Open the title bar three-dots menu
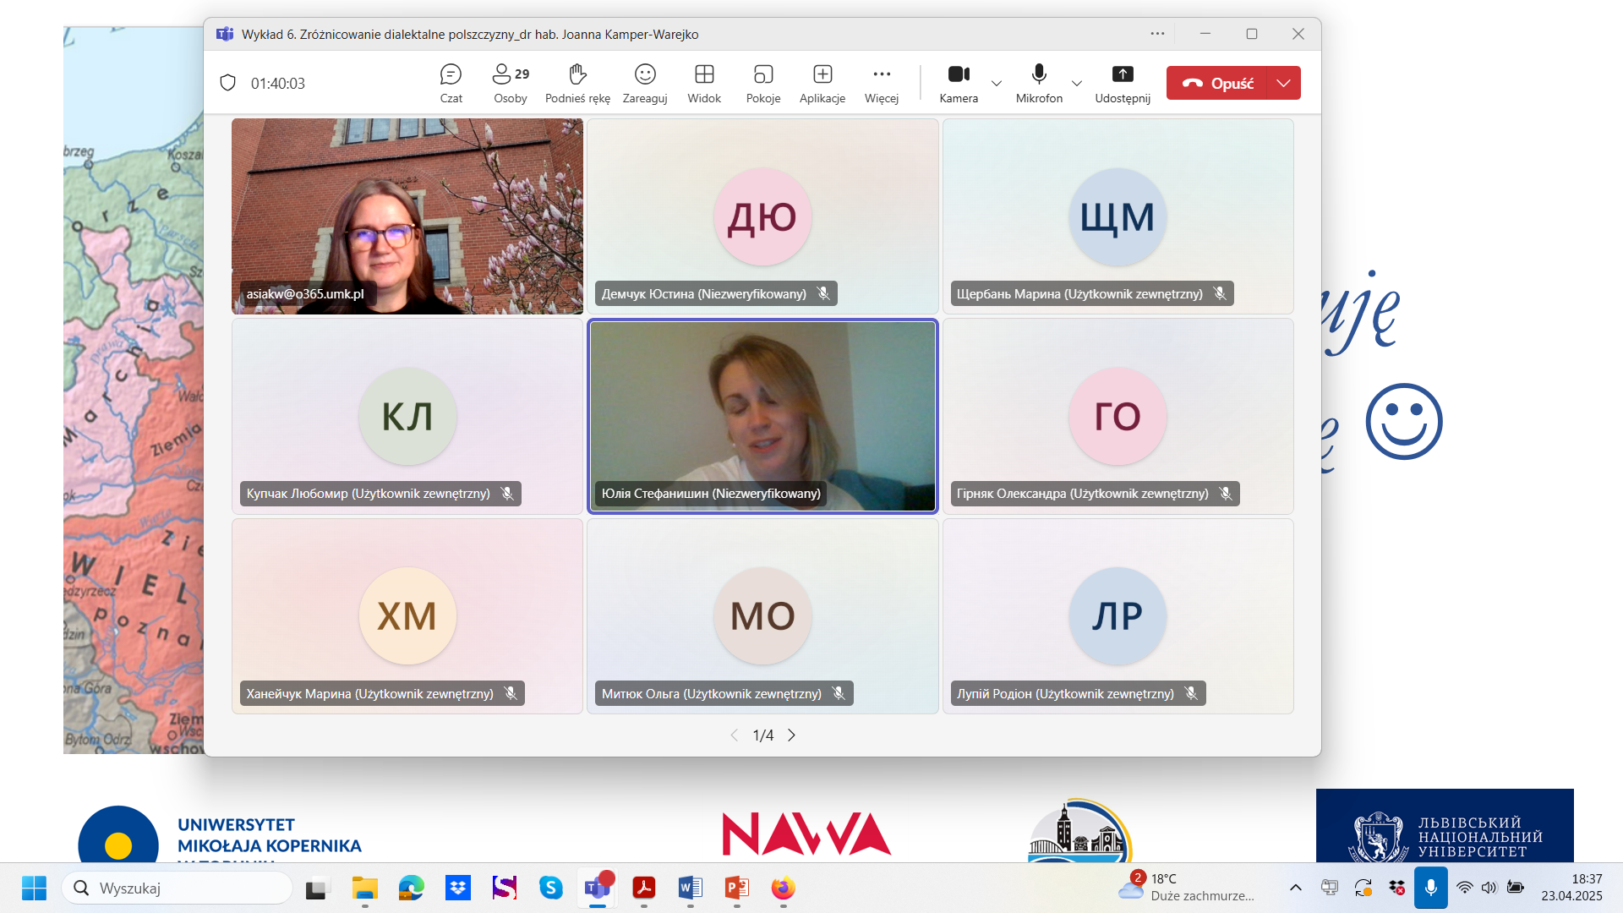This screenshot has height=913, width=1623. click(1157, 34)
